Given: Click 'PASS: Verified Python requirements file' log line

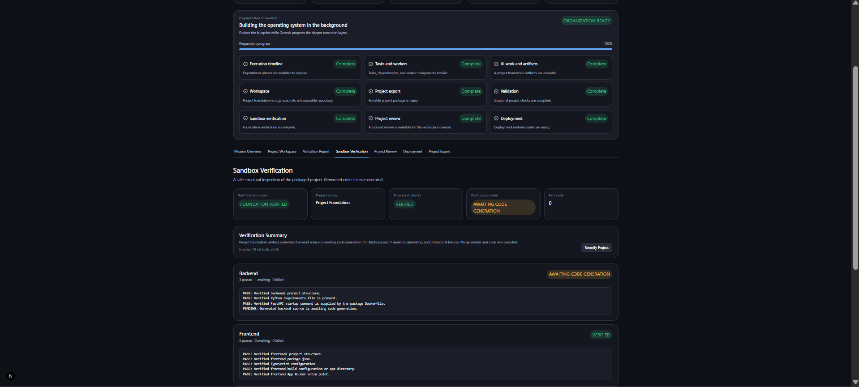Looking at the screenshot, I should [290, 298].
